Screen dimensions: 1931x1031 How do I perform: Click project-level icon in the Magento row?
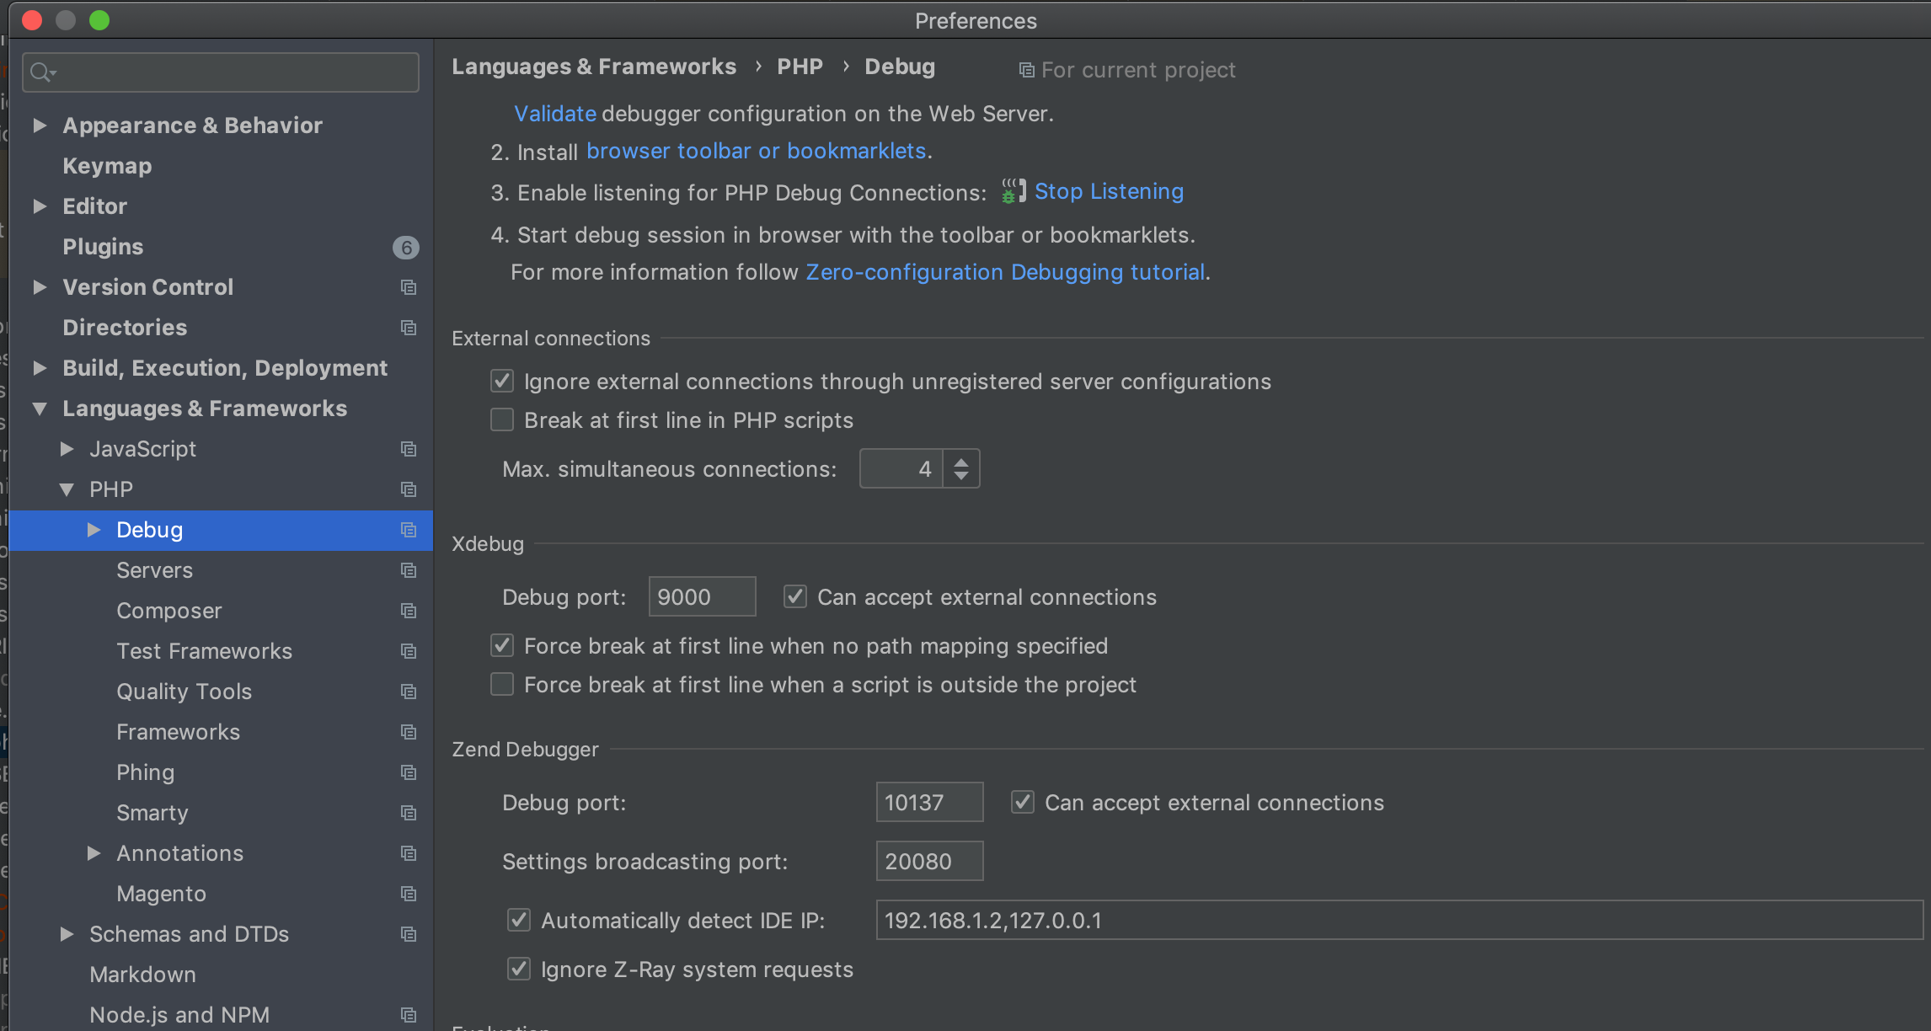[x=409, y=894]
